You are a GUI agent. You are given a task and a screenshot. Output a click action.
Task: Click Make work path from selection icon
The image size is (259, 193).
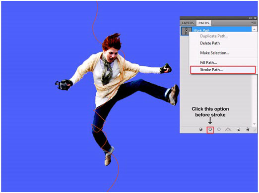point(228,130)
